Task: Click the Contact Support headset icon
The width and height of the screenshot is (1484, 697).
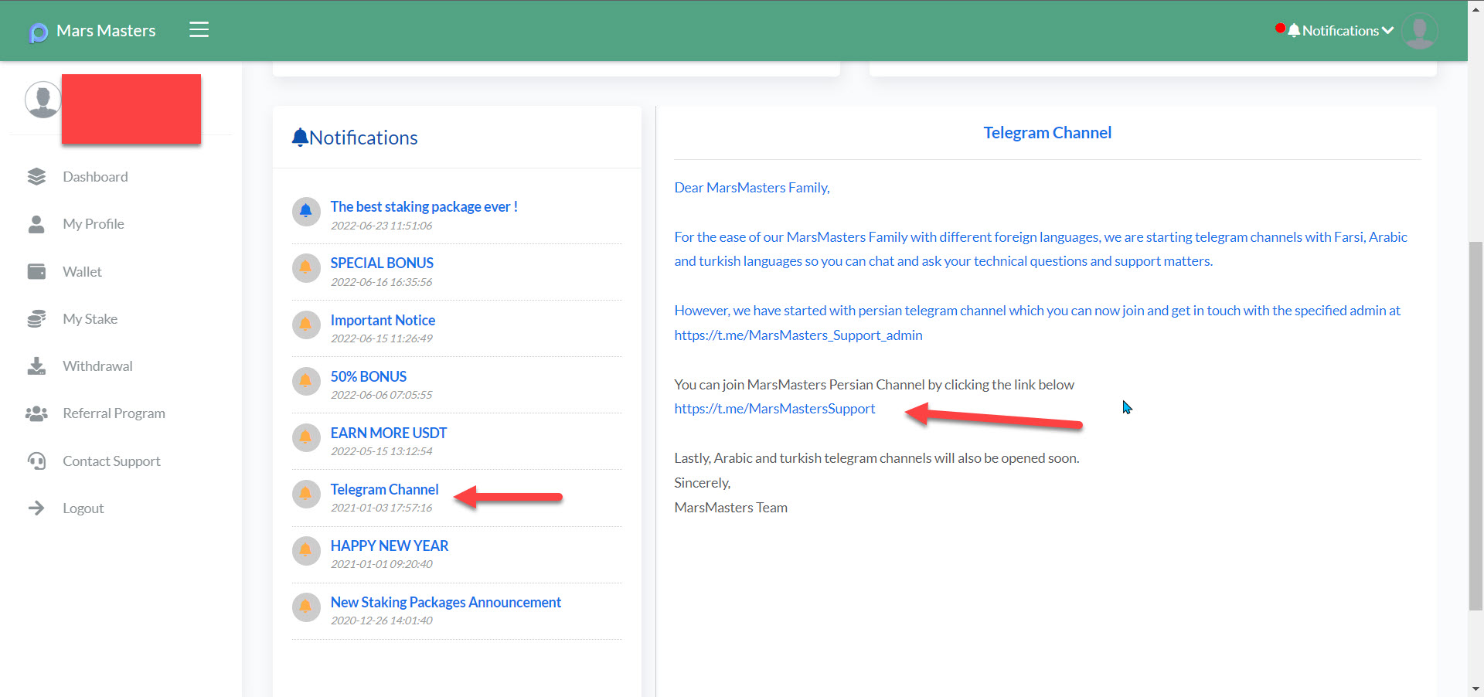Action: click(36, 461)
